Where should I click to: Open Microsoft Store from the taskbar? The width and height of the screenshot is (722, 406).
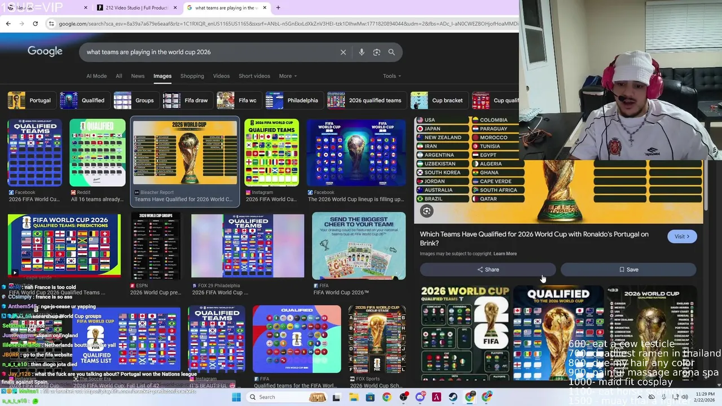(x=370, y=397)
